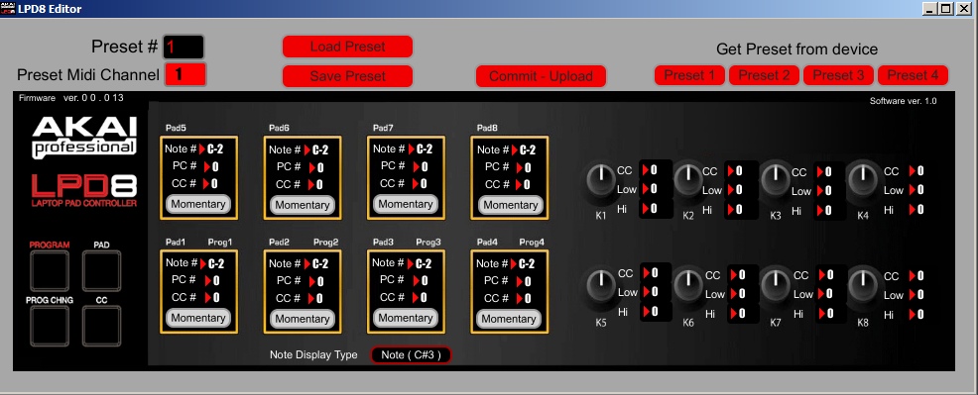The image size is (978, 395).
Task: Turn the K7 knob
Action: click(776, 285)
